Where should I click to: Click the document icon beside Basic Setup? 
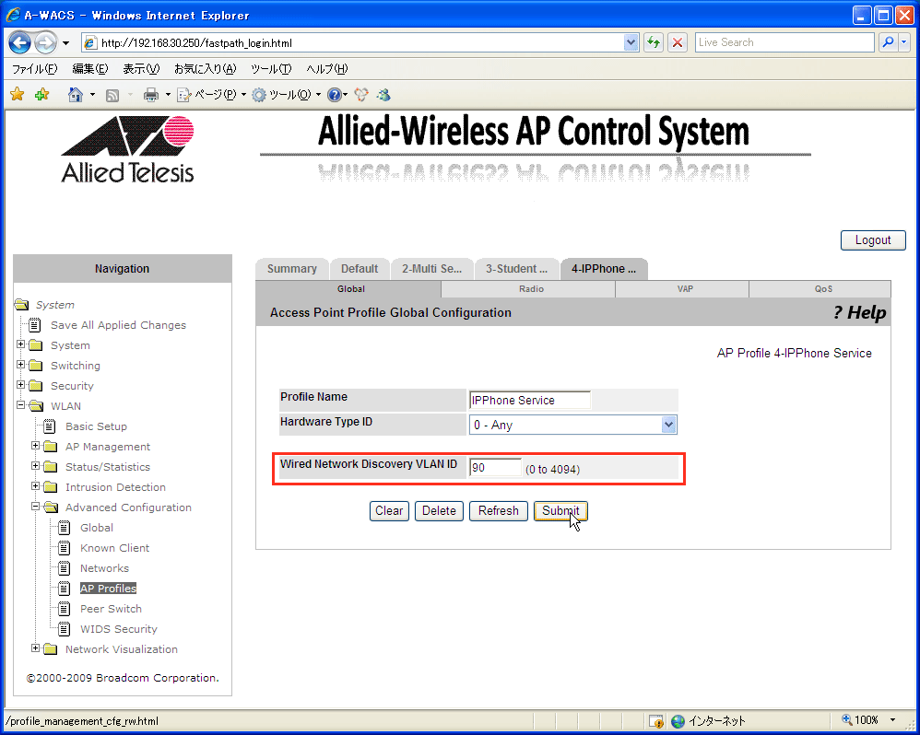[49, 426]
